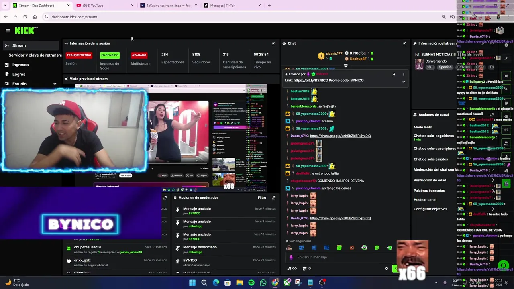Viewport: 514px width, 289px height.
Task: Click the microphone icon in chat input
Action: pyautogui.click(x=292, y=257)
